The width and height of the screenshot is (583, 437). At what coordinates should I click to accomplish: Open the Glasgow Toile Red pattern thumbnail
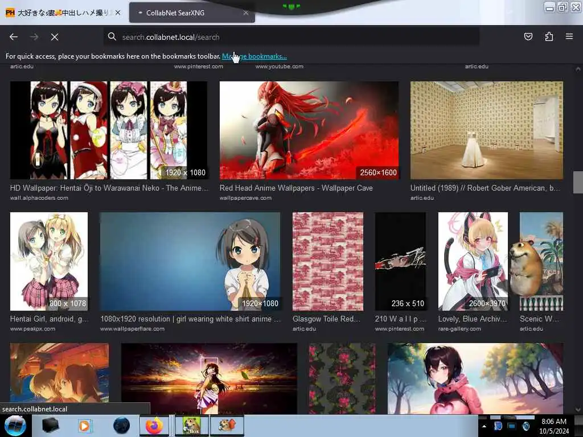(x=328, y=261)
